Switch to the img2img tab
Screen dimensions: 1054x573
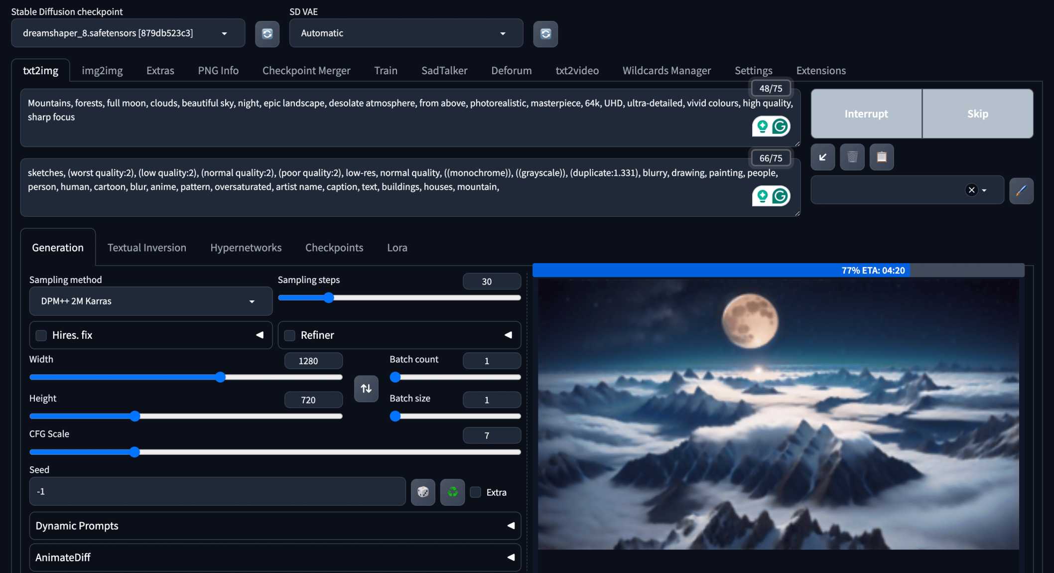[x=102, y=71]
